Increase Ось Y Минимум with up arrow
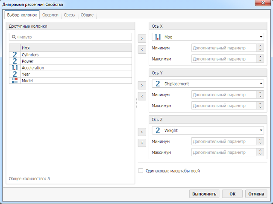 260,93
